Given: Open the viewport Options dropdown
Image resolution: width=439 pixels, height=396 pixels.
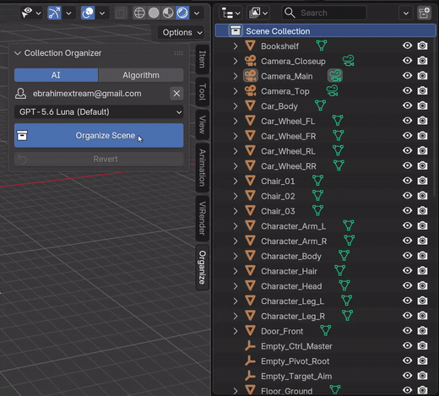Looking at the screenshot, I should click(182, 33).
